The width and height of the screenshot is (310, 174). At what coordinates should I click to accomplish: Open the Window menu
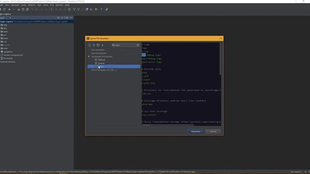(59, 5)
